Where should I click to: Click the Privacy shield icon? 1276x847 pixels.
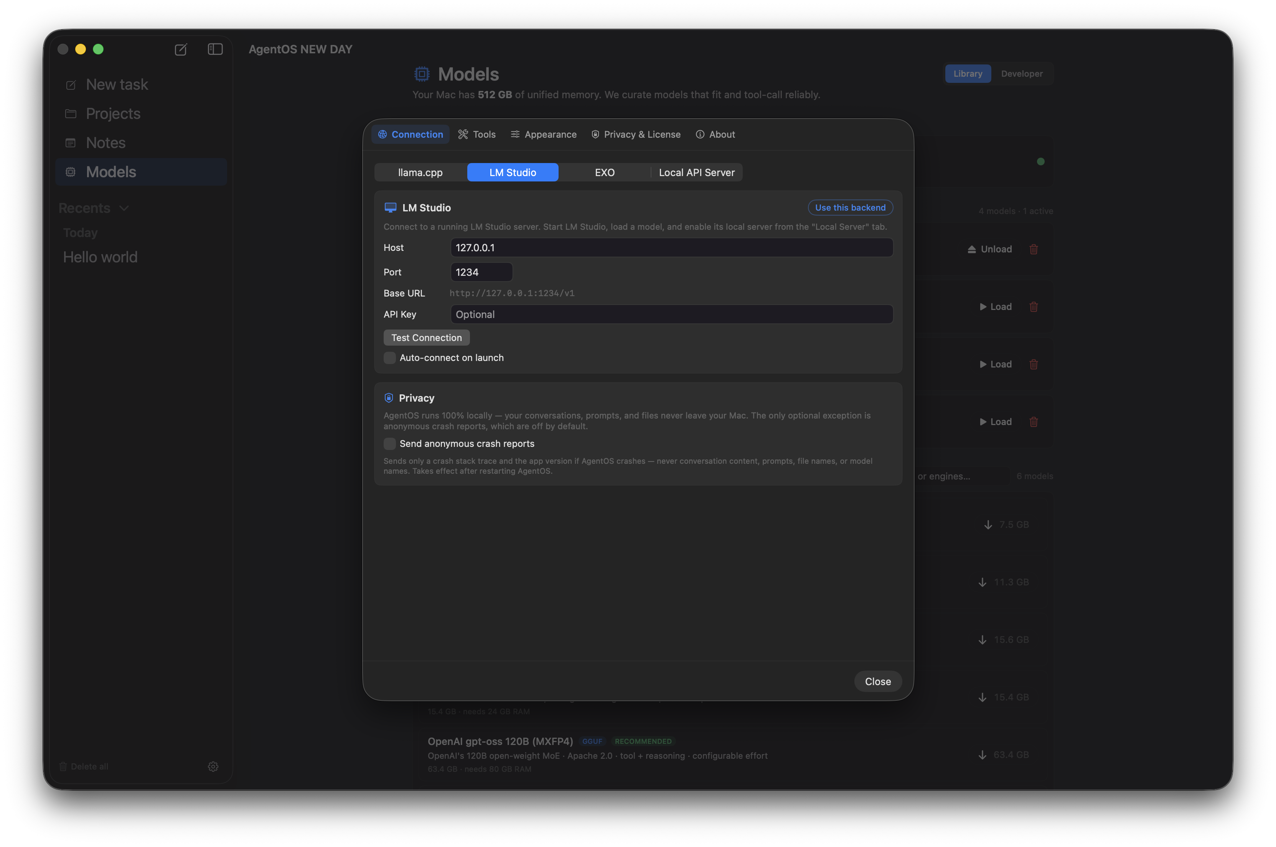(388, 397)
